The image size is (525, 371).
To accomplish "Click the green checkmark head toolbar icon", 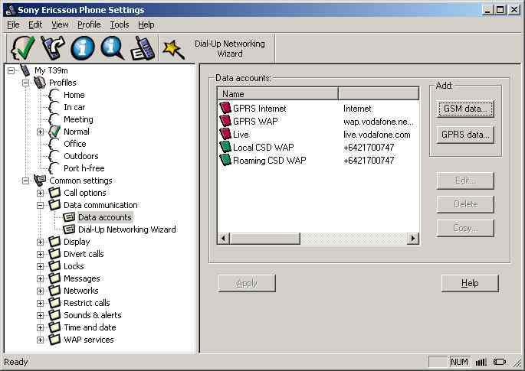I will point(23,48).
